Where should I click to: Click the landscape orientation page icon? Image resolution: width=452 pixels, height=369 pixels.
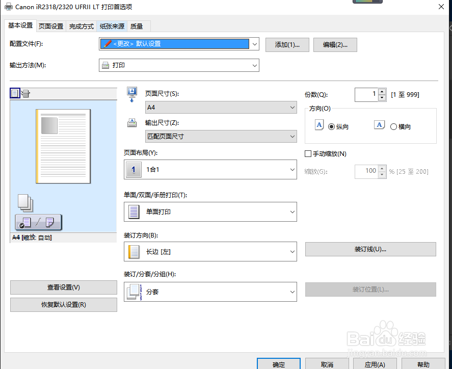click(379, 125)
